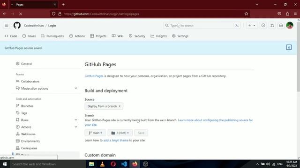Open the '/ (root)' folder dropdown
Image resolution: width=300 pixels, height=168 pixels.
click(x=120, y=133)
